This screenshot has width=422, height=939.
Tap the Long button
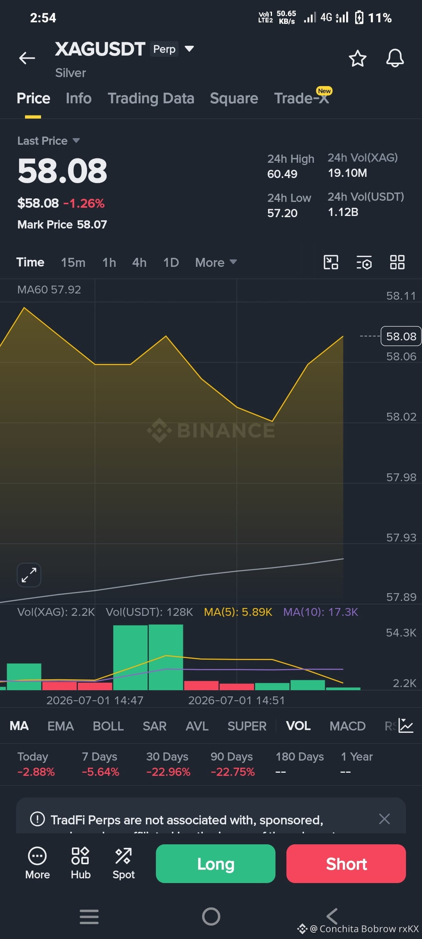[x=216, y=863]
